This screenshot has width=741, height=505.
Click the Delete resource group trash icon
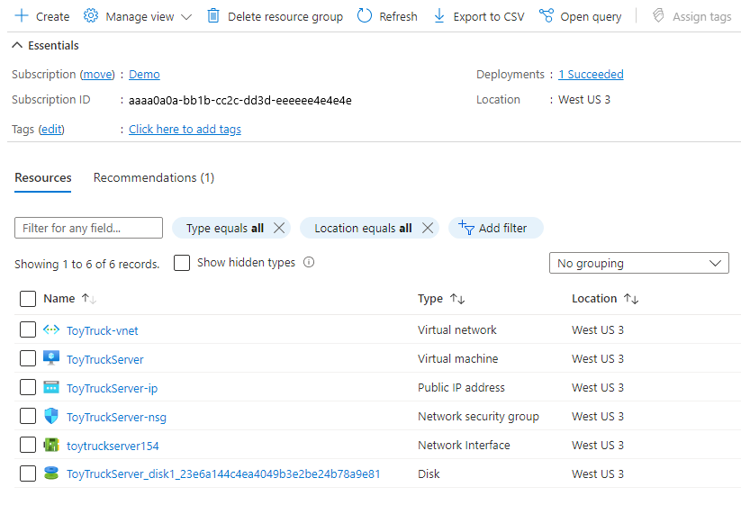[213, 16]
